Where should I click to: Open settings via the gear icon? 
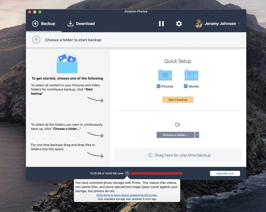coord(179,24)
